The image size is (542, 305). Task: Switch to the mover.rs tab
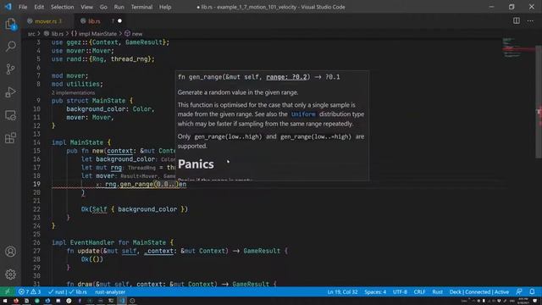47,21
